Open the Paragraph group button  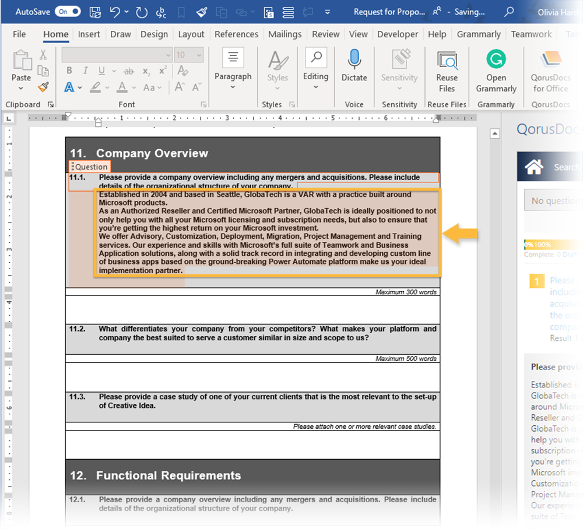233,69
